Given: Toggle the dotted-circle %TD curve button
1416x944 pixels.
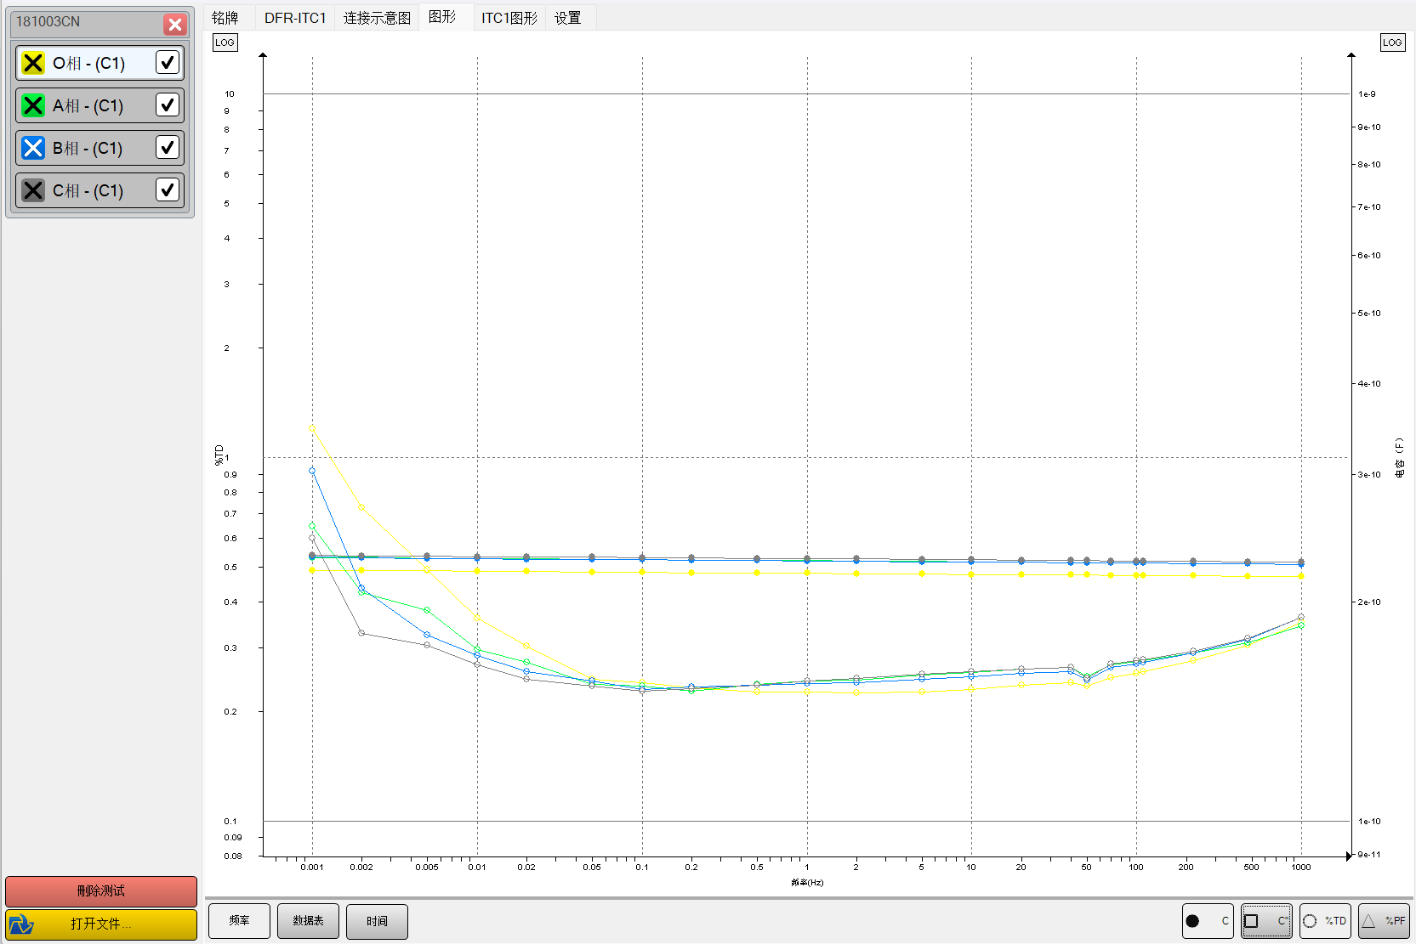Looking at the screenshot, I should coord(1325,921).
